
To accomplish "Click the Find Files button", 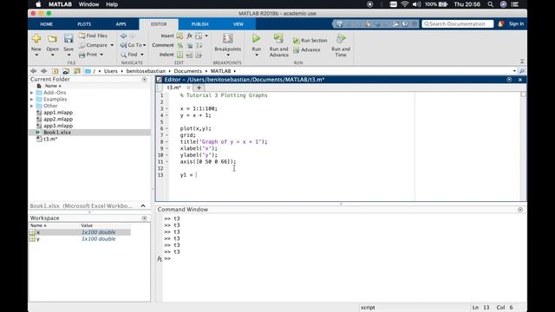I will point(93,36).
